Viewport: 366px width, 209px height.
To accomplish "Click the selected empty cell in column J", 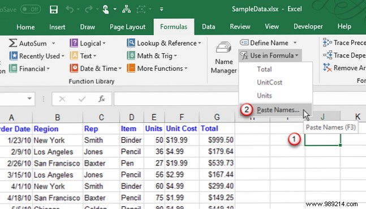I will 322,140.
